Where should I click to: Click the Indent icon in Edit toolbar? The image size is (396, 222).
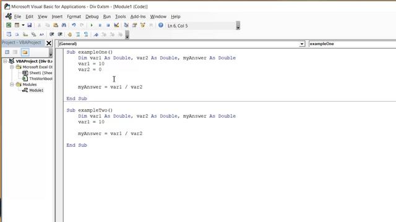(52, 35)
